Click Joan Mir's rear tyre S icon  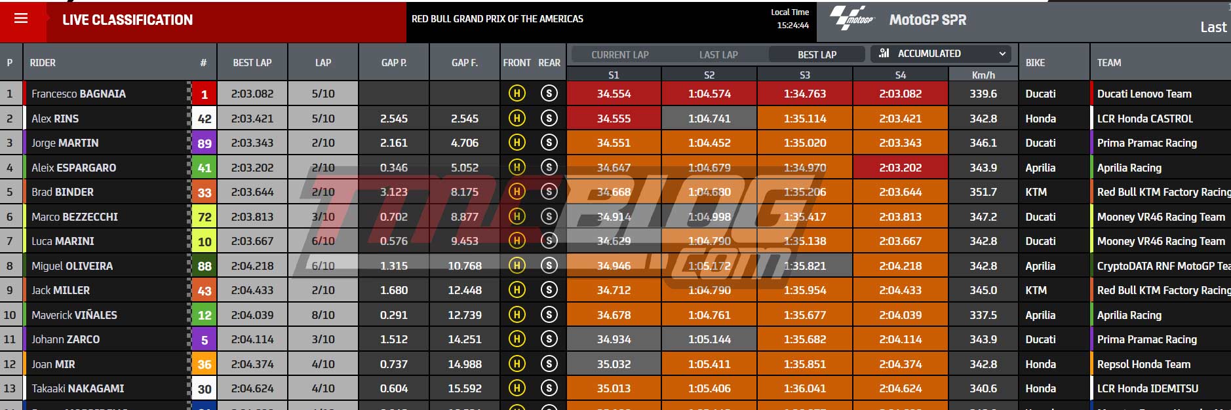(x=549, y=364)
